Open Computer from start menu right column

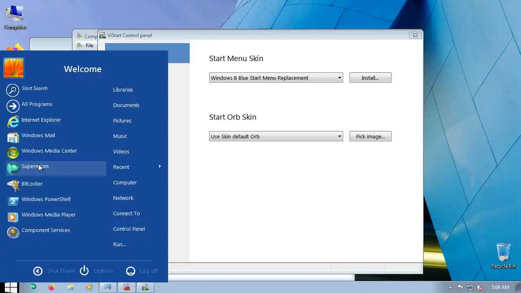coord(125,182)
